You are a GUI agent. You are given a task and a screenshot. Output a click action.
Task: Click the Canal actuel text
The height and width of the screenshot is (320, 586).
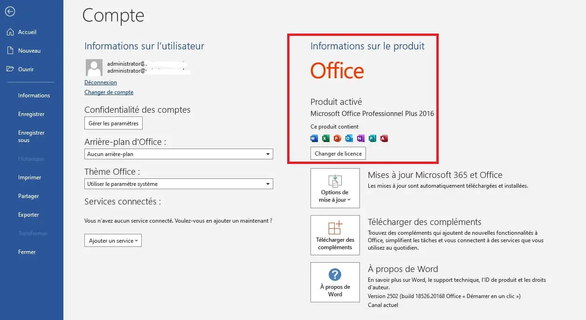(x=383, y=305)
